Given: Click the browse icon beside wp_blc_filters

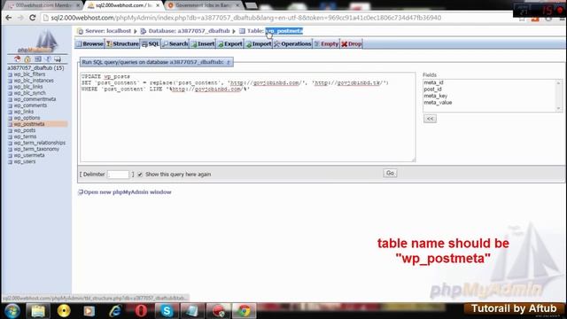Looking at the screenshot, I should (10, 74).
